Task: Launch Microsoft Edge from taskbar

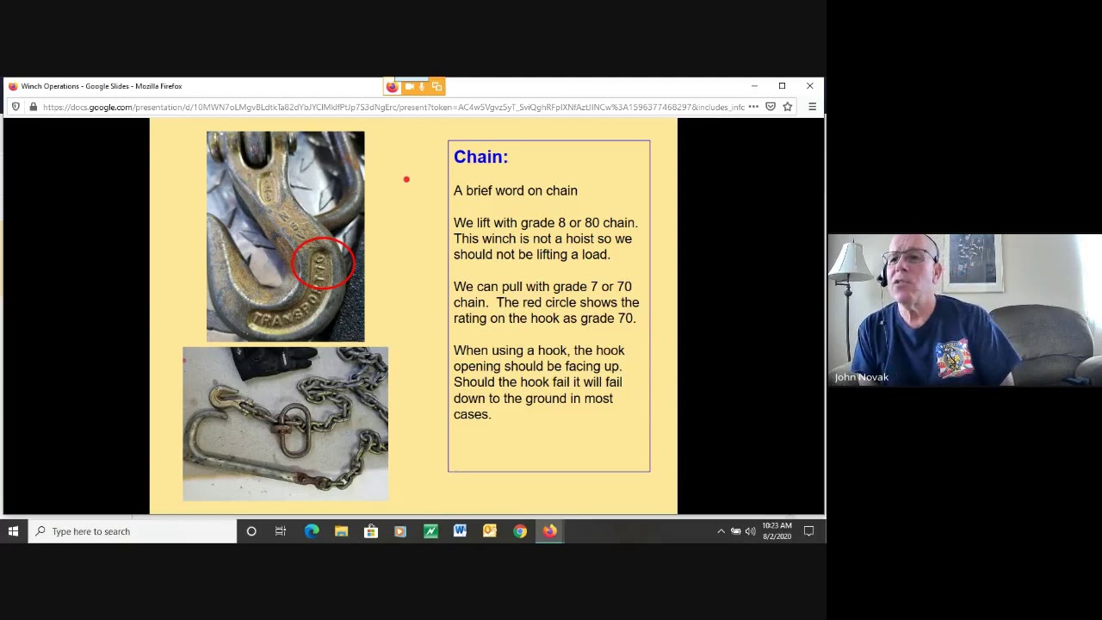Action: coord(312,531)
